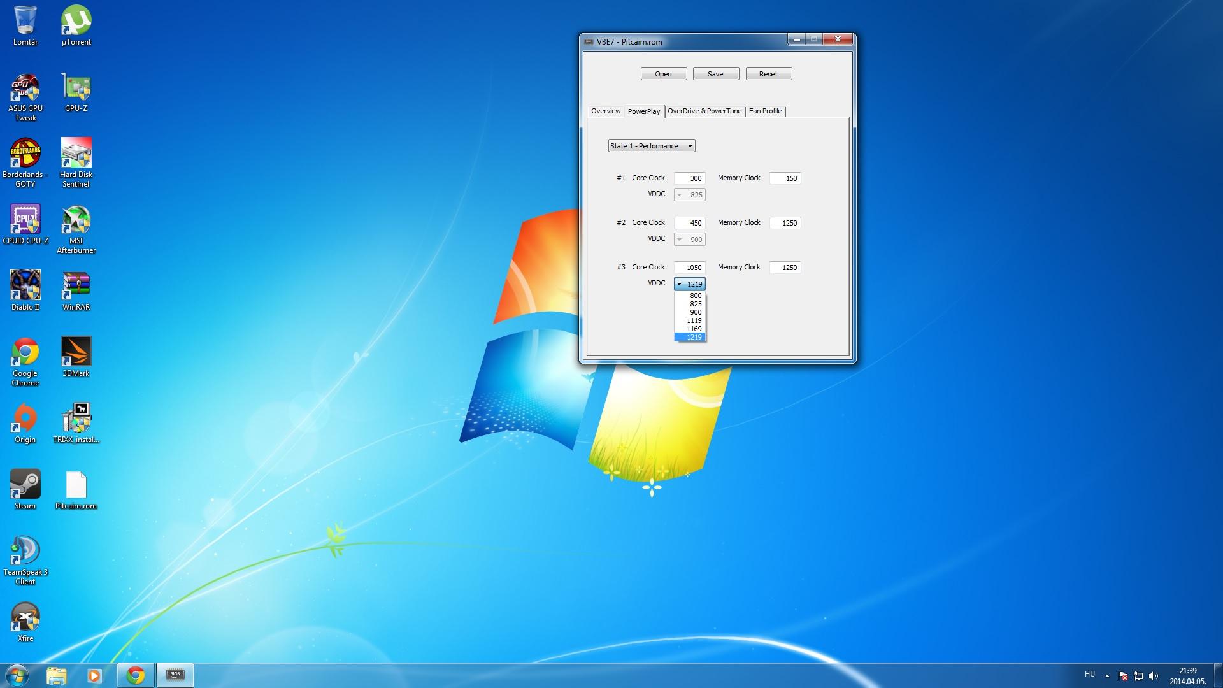This screenshot has width=1223, height=688.
Task: Select the Google Chrome desktop shortcut
Action: (x=25, y=362)
